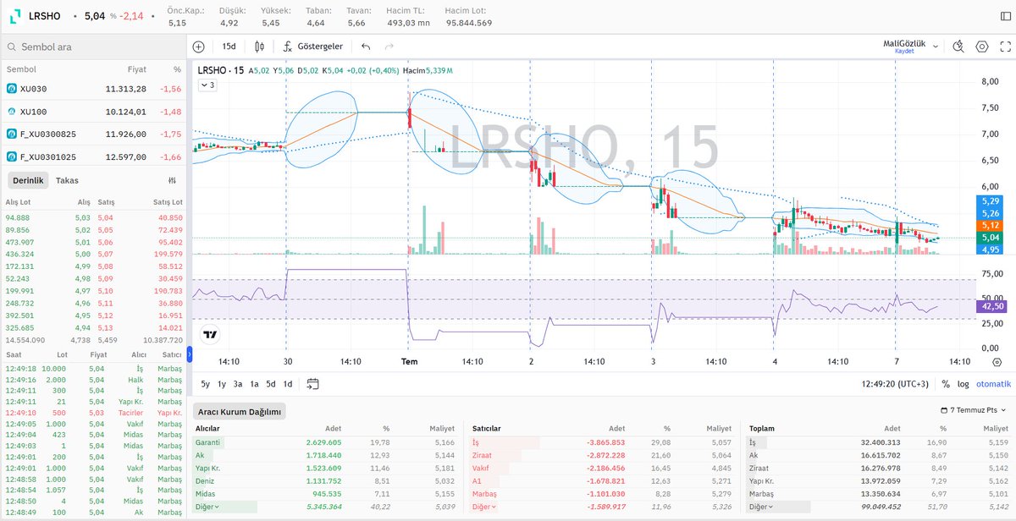1016x521 pixels.
Task: Select the 5y time range
Action: pos(206,384)
